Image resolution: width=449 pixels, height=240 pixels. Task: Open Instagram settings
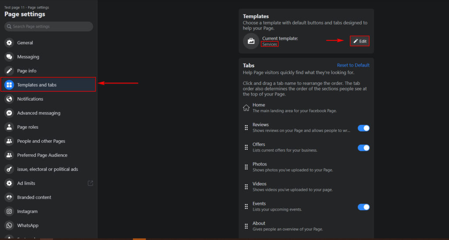(x=48, y=211)
